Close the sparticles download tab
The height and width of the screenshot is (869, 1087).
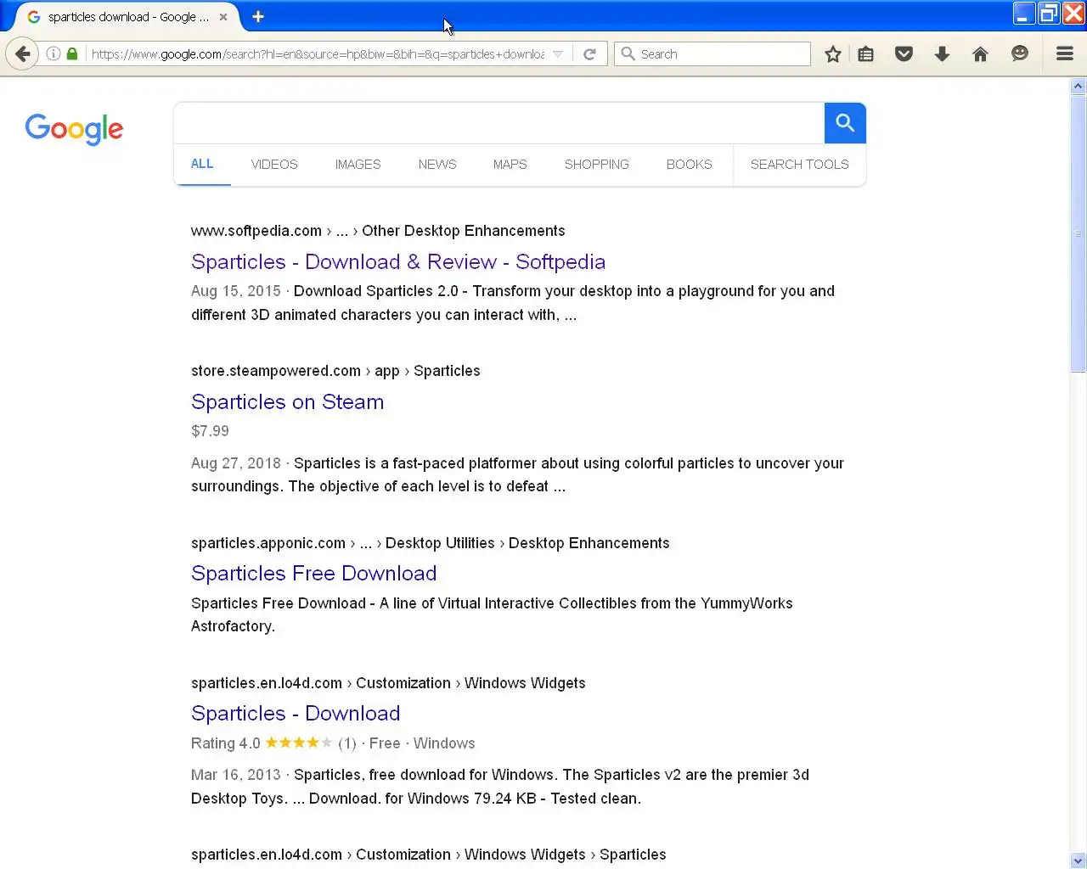(223, 16)
